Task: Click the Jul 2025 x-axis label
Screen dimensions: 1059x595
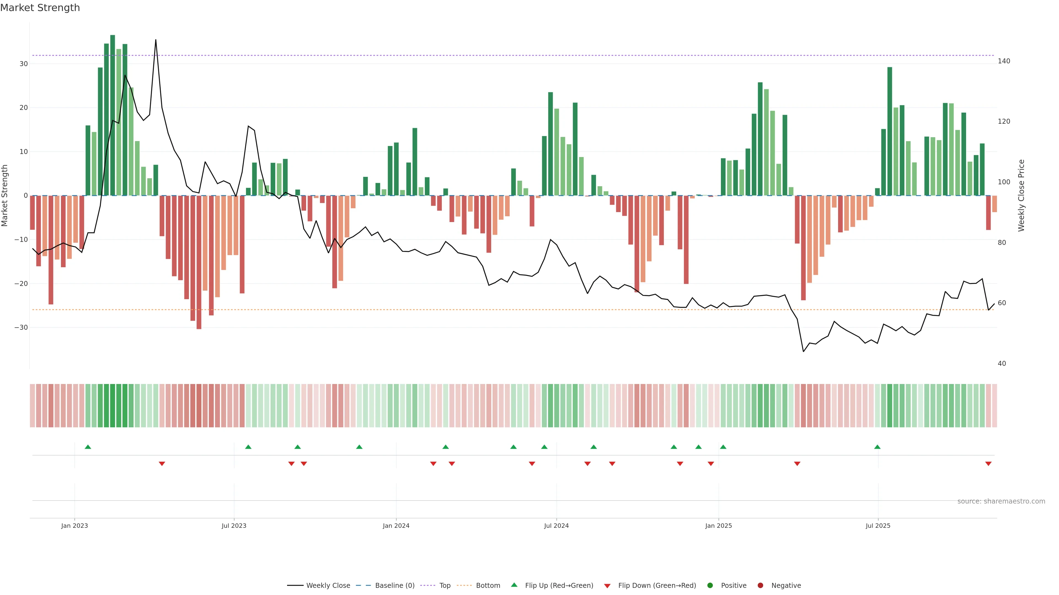Action: point(878,526)
